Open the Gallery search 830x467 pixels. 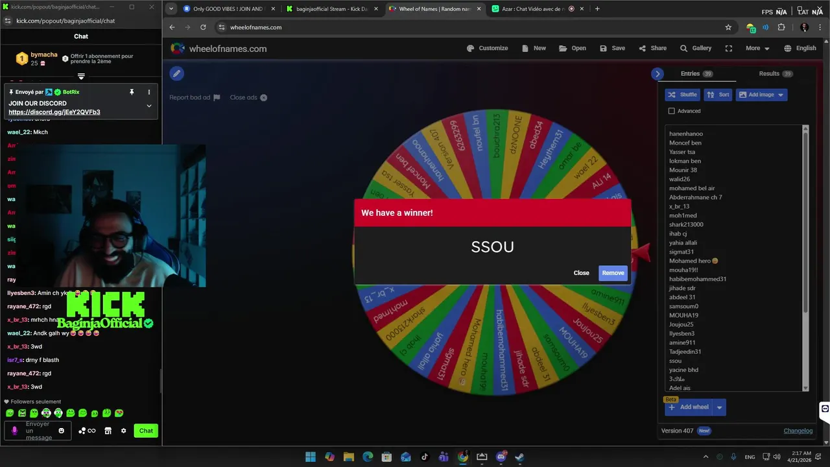coord(696,48)
